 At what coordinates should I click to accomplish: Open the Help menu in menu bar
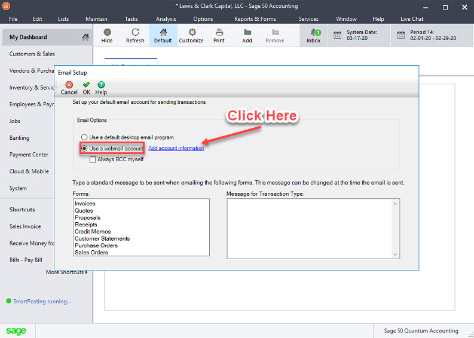click(x=378, y=19)
